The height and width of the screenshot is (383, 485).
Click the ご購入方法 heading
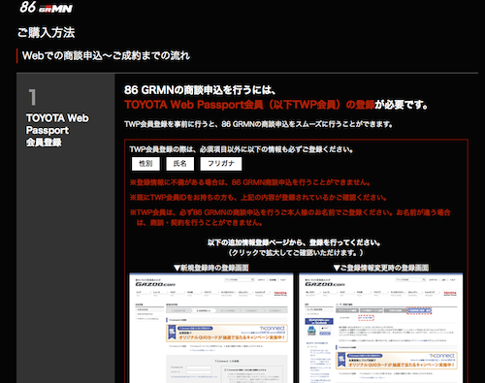(x=46, y=33)
